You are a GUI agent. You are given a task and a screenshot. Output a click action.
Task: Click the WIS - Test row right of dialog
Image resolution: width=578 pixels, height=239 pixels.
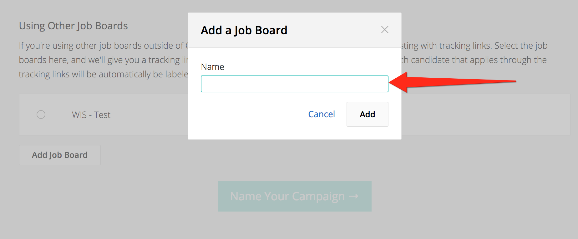click(485, 115)
